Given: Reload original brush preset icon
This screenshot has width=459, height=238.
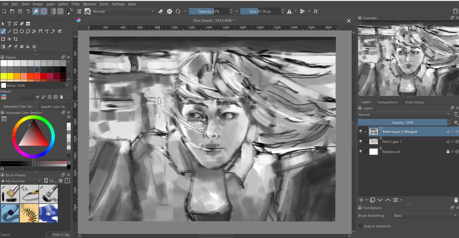Looking at the screenshot, I should tap(178, 11).
